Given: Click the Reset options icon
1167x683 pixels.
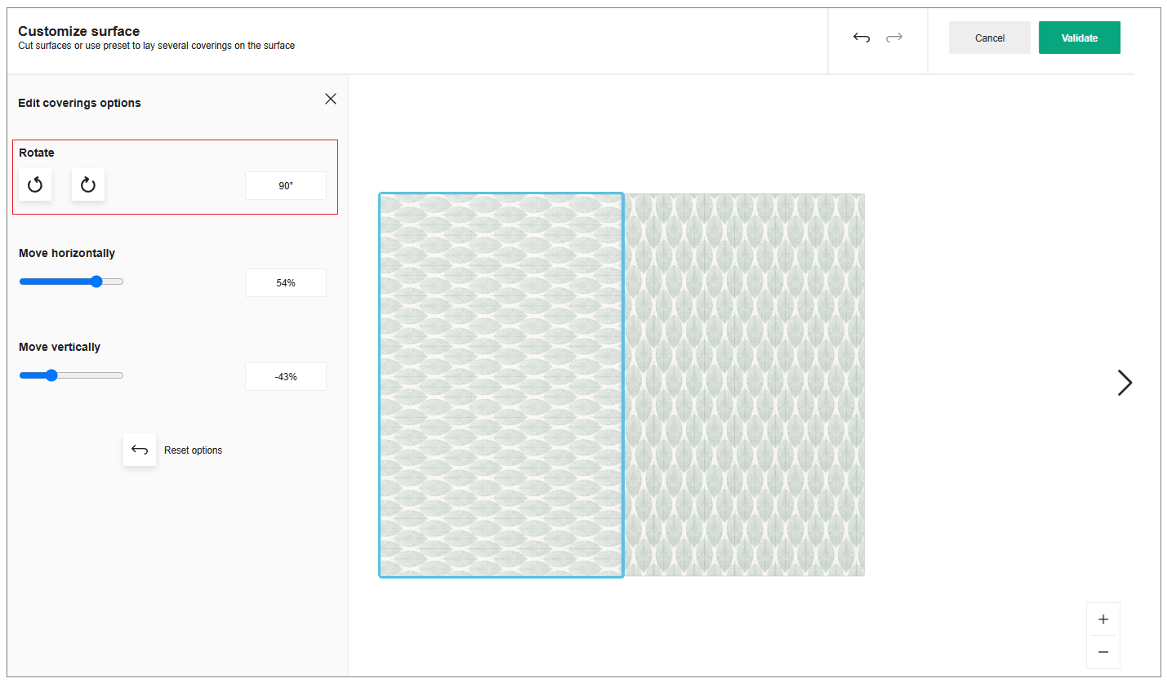Looking at the screenshot, I should (x=140, y=450).
